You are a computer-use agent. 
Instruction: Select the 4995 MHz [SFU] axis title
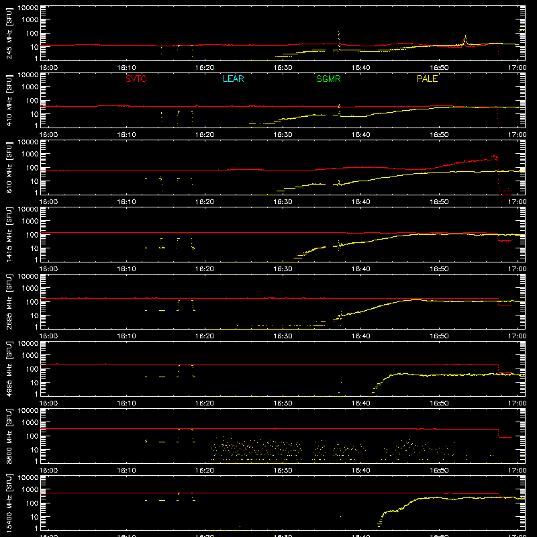pyautogui.click(x=9, y=369)
